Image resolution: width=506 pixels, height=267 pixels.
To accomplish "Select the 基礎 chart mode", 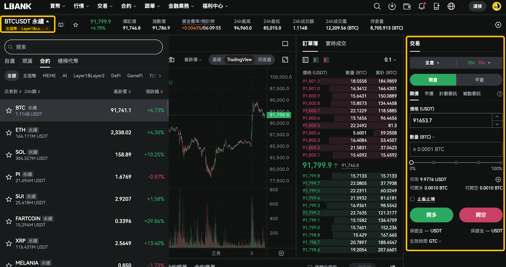I will (217, 60).
